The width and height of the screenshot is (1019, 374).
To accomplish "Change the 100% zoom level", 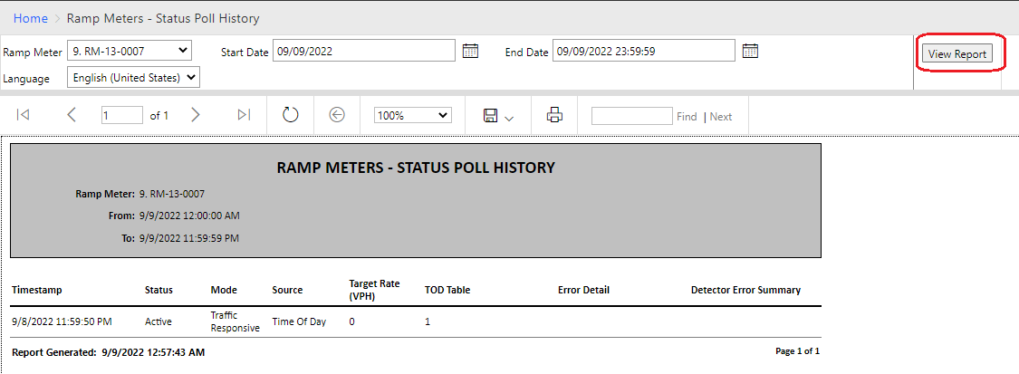I will click(413, 116).
